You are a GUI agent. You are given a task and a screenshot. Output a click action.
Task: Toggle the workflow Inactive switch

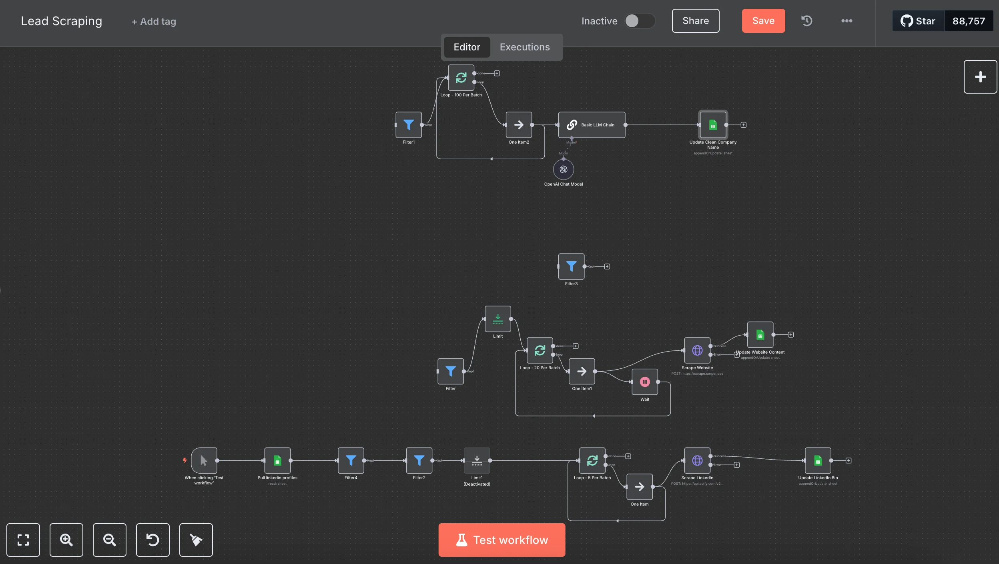tap(640, 21)
